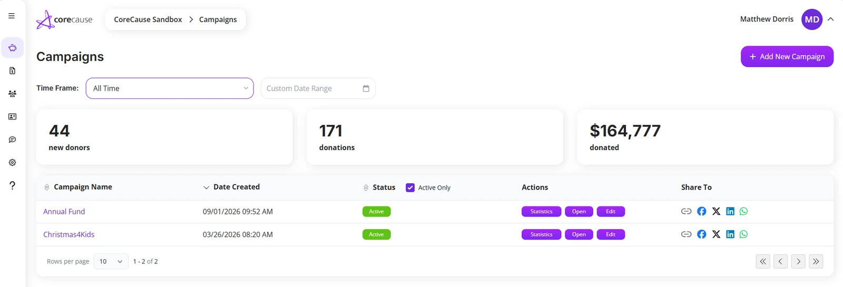Click date 03/26/2026 08:20 AM

(x=238, y=235)
